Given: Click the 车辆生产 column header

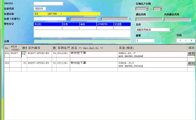Looking at the screenshot, I should pyautogui.click(x=63, y=48).
